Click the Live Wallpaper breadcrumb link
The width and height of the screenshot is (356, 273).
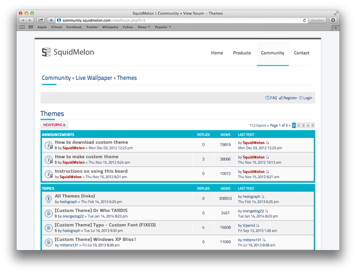click(x=94, y=78)
